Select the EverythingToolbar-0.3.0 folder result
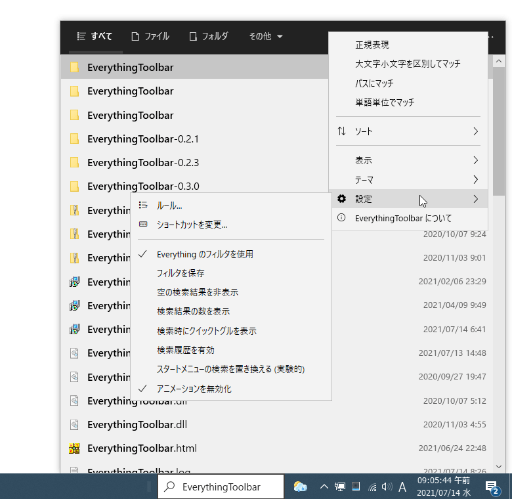The height and width of the screenshot is (499, 512). pos(194,186)
